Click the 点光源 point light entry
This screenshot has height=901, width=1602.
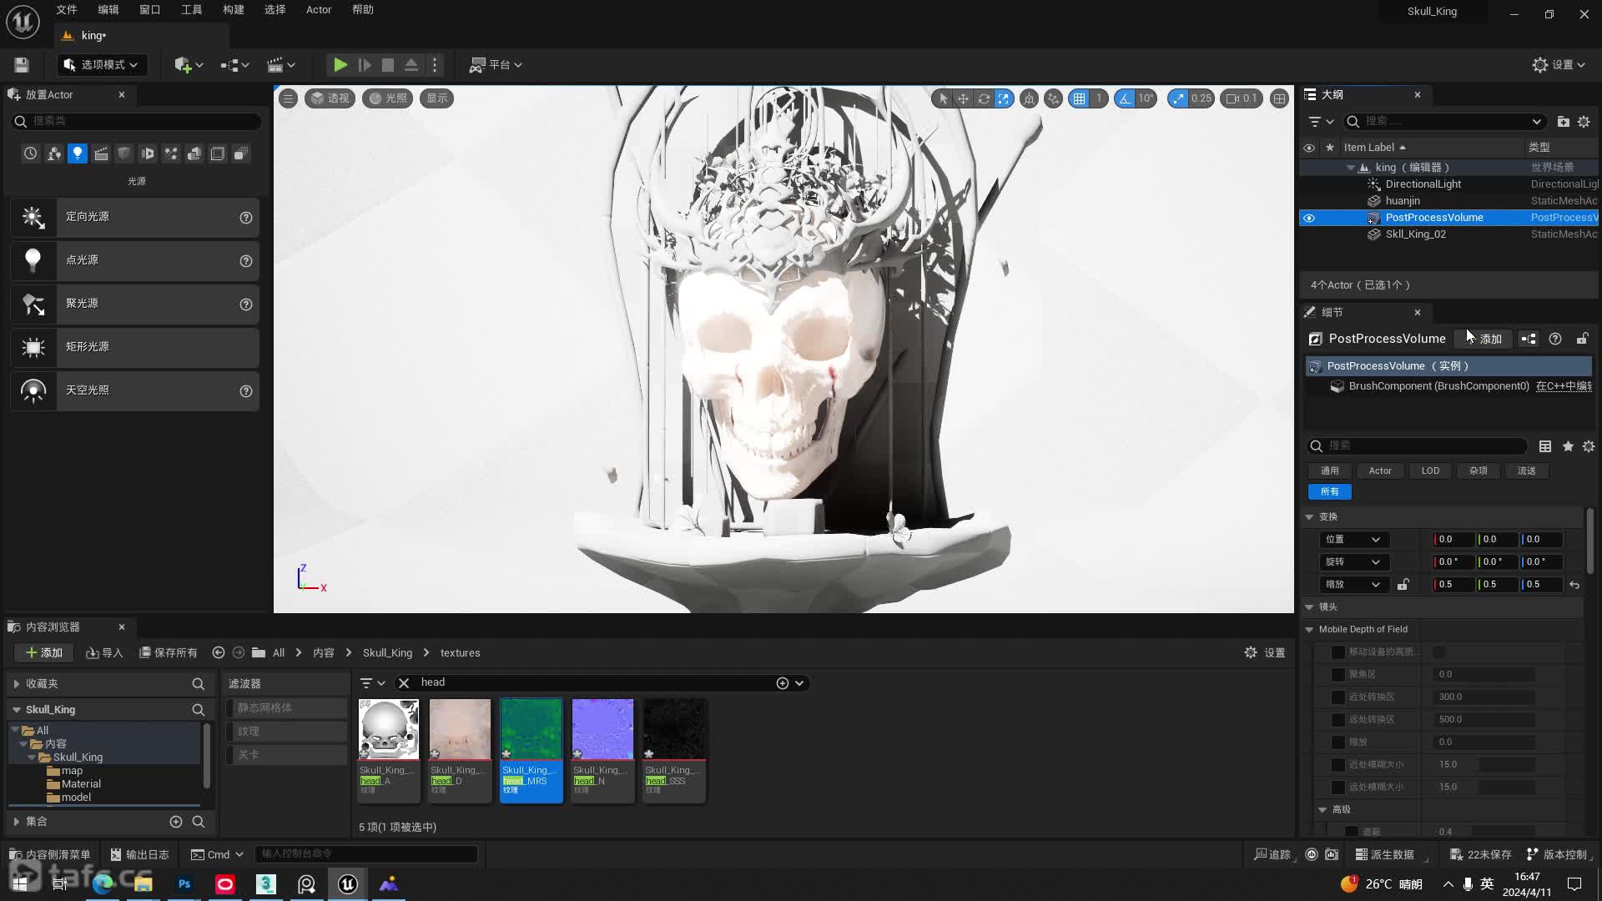(x=134, y=260)
